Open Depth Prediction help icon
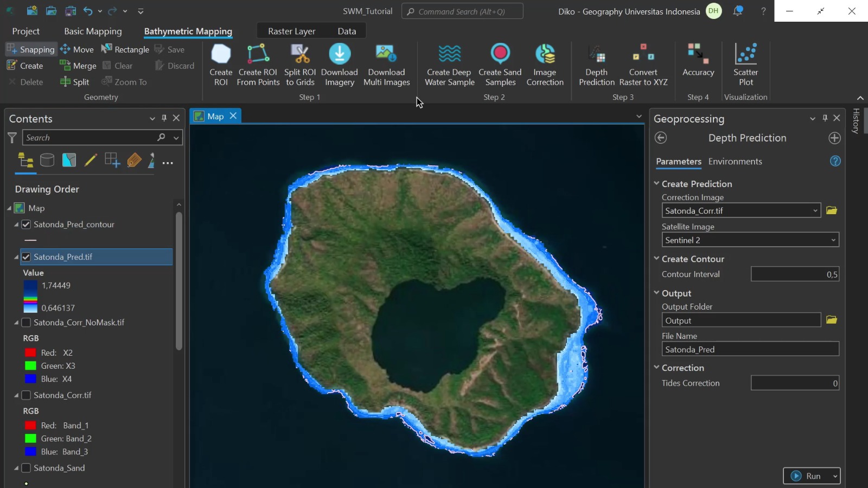This screenshot has width=868, height=488. [x=835, y=161]
